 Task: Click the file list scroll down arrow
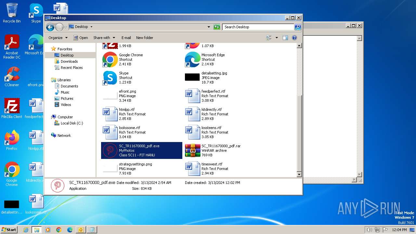point(299,175)
